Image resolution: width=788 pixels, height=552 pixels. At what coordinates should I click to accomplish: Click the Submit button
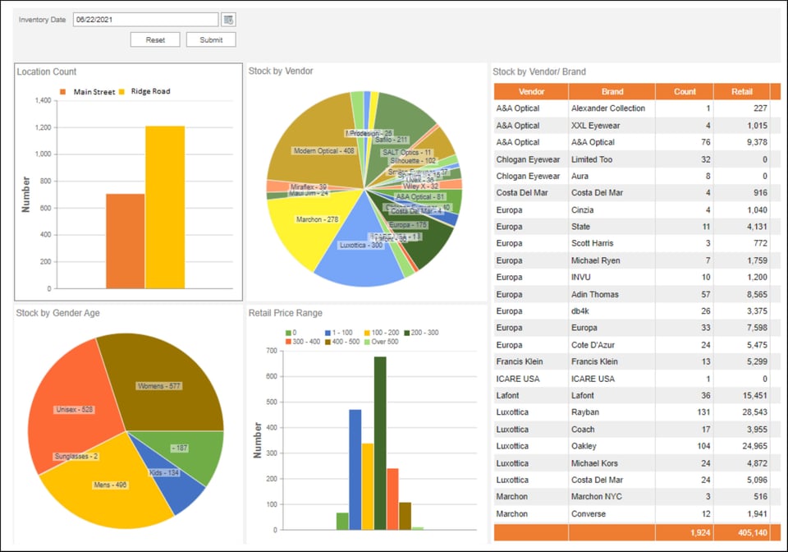[x=211, y=39]
